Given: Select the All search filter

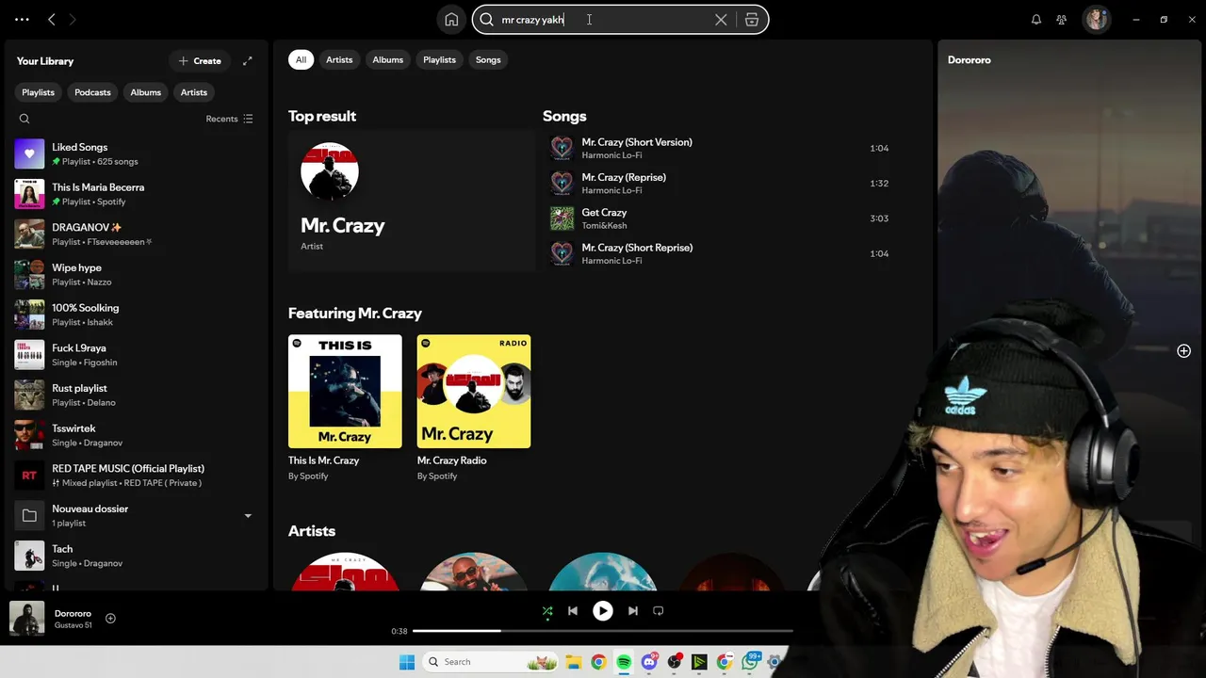Looking at the screenshot, I should click(301, 60).
